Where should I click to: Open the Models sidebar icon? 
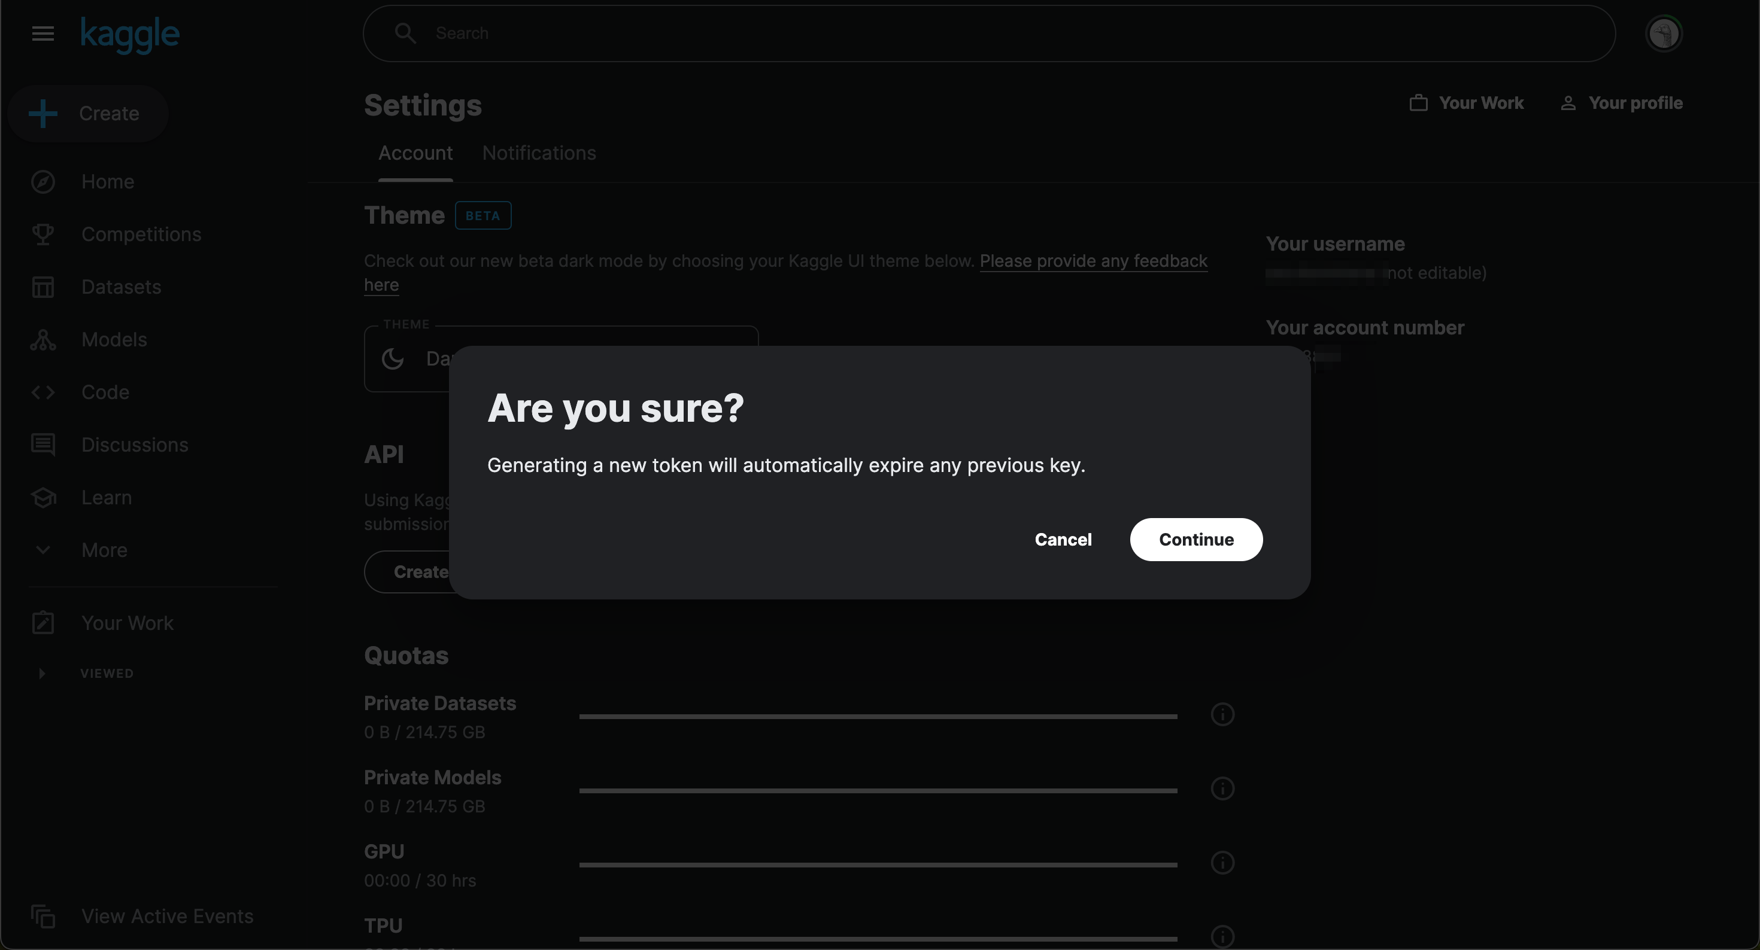click(x=43, y=339)
